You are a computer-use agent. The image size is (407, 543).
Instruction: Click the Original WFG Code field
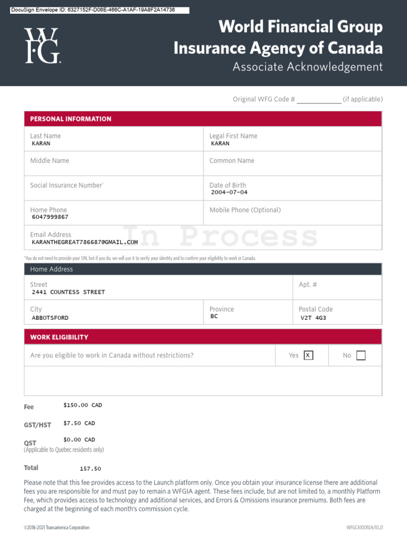tap(318, 100)
